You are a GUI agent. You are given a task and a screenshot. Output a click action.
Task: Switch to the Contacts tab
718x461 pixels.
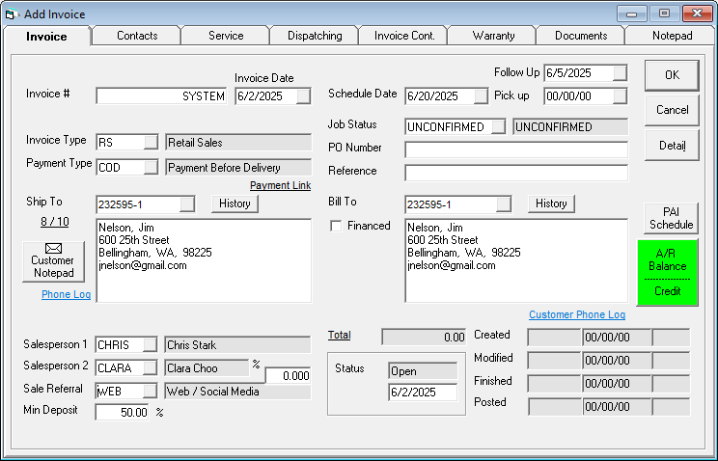[137, 36]
